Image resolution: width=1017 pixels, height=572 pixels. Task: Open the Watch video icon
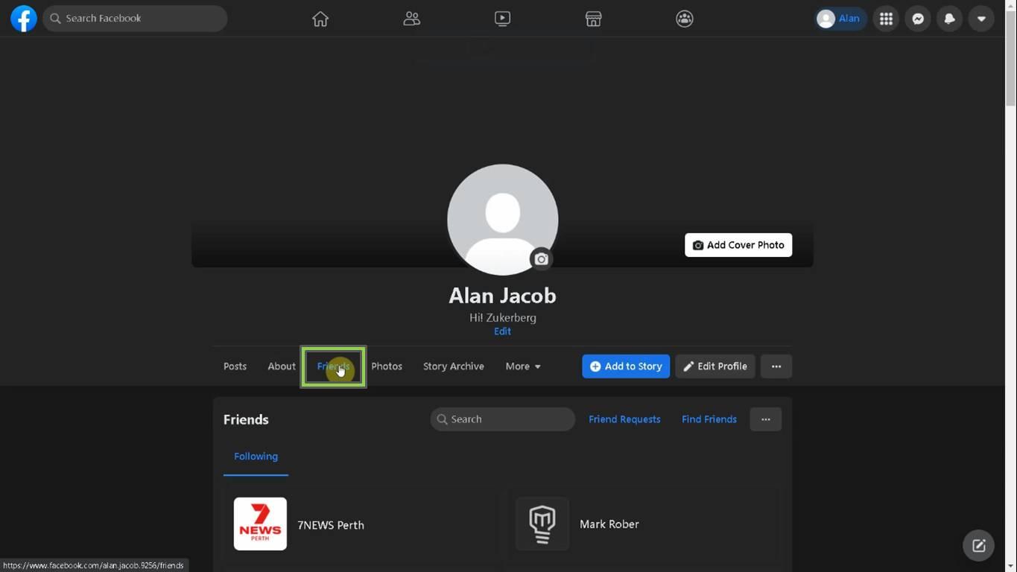click(x=502, y=19)
